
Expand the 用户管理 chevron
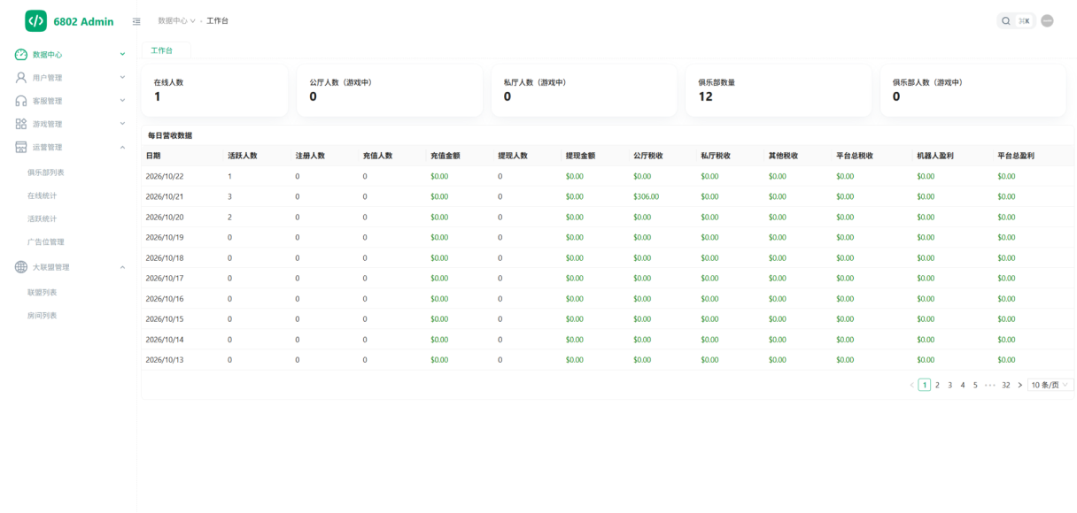tap(122, 78)
